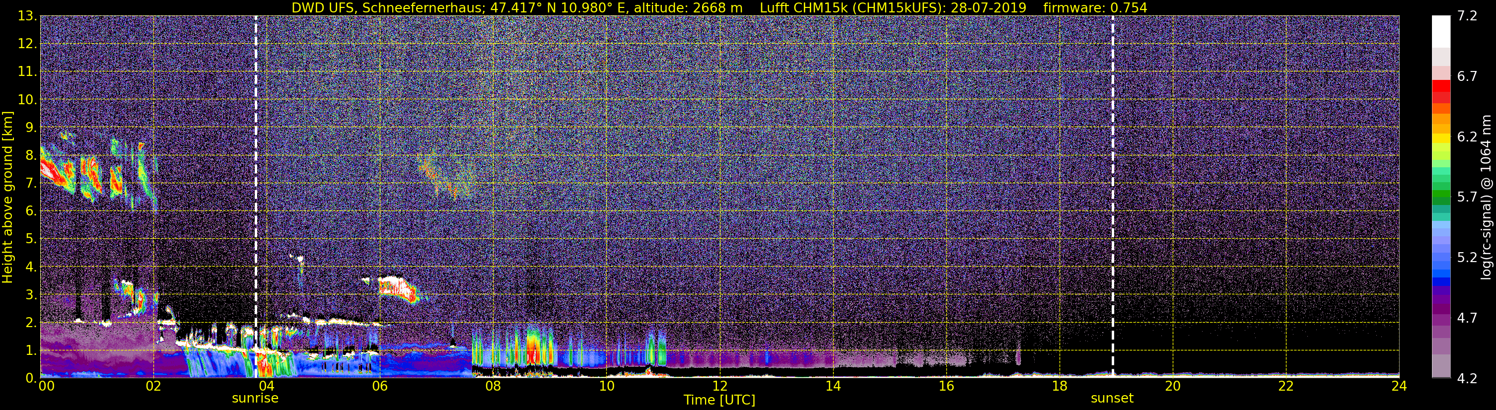Click the colorbar tick value '5.7'

[1467, 198]
